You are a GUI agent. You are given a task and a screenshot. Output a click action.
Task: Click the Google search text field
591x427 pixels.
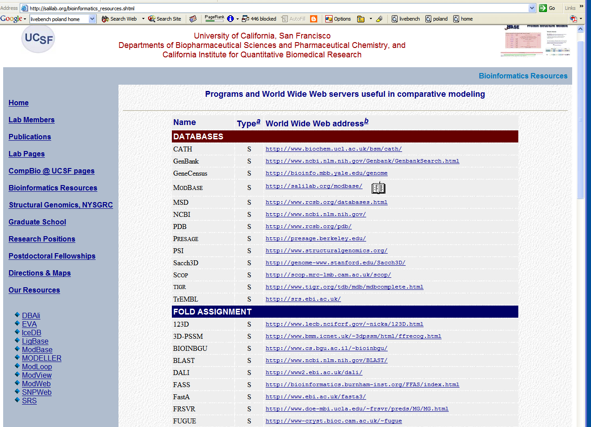pos(59,19)
